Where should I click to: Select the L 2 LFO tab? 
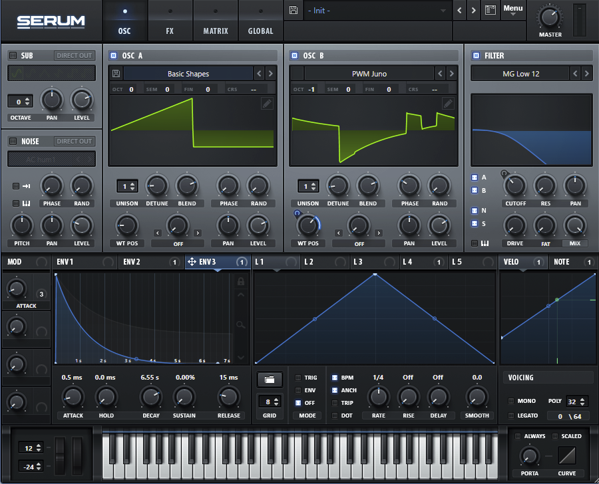[325, 262]
